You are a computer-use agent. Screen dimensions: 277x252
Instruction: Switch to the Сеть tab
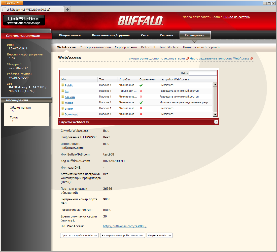pyautogui.click(x=145, y=35)
